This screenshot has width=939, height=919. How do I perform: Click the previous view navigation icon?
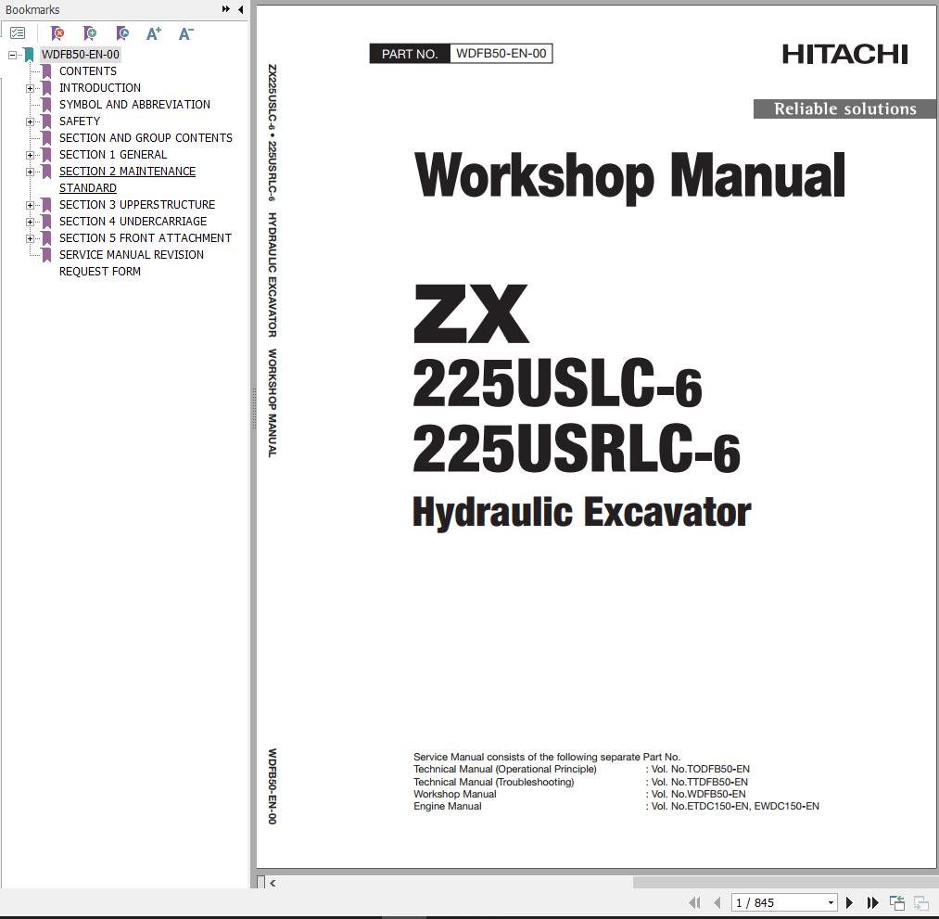(x=897, y=902)
